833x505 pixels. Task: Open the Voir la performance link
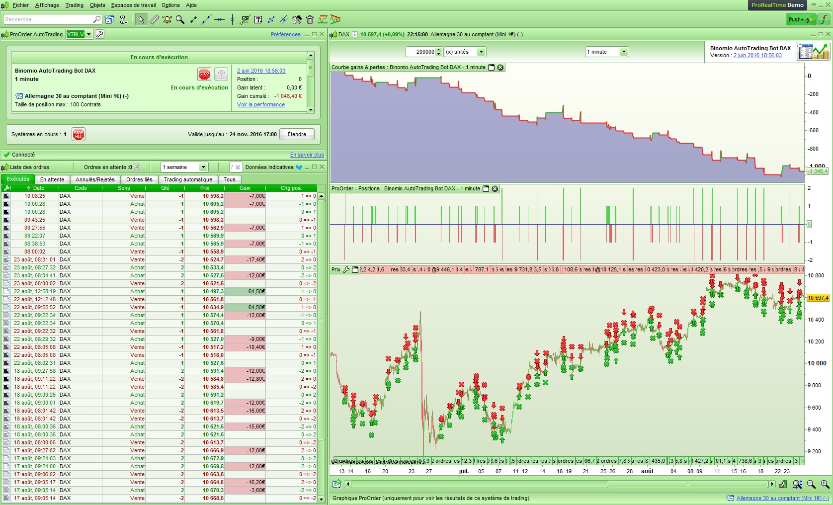tap(261, 105)
